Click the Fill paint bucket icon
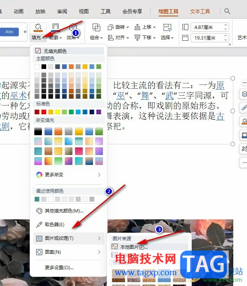Viewport: 247px width, 286px height. [38, 27]
